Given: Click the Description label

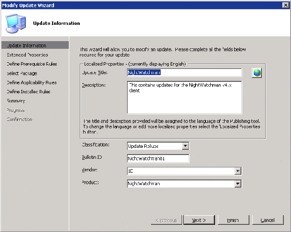Looking at the screenshot, I should 94,85.
